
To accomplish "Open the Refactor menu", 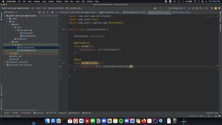I will point(59,1).
